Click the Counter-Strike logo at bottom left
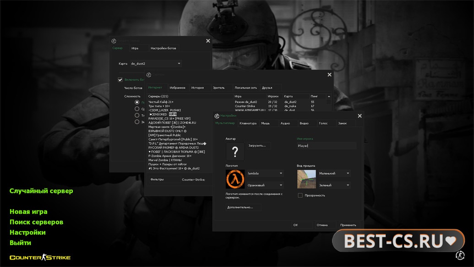Image resolution: width=474 pixels, height=267 pixels. 40,257
